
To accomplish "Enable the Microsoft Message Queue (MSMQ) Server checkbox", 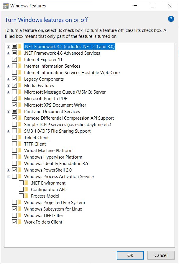I will (x=14, y=92).
